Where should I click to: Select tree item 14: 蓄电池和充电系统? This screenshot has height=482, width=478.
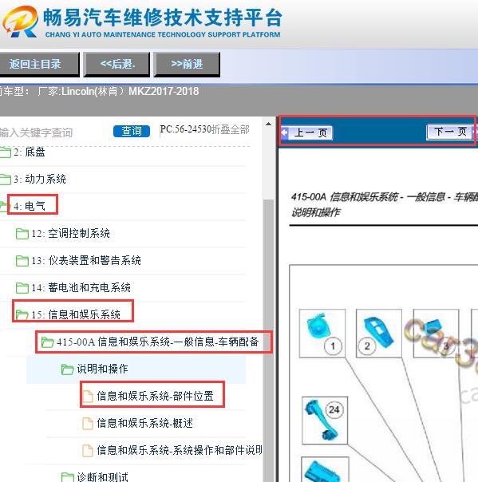(x=81, y=287)
